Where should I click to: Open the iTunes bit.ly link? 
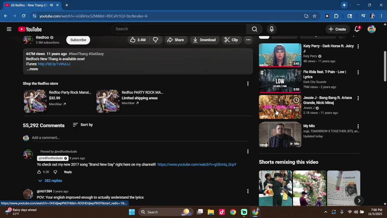click(x=54, y=64)
